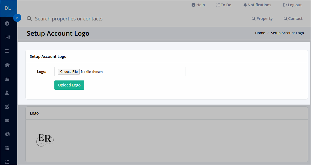
Task: Open the To Do menu in top bar
Action: coord(224,5)
